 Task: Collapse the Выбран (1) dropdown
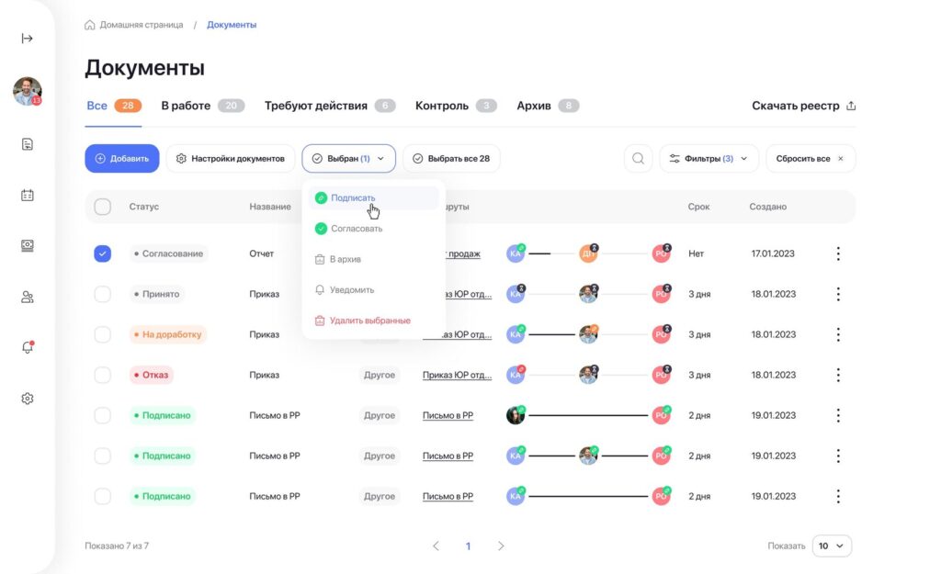[x=348, y=159]
